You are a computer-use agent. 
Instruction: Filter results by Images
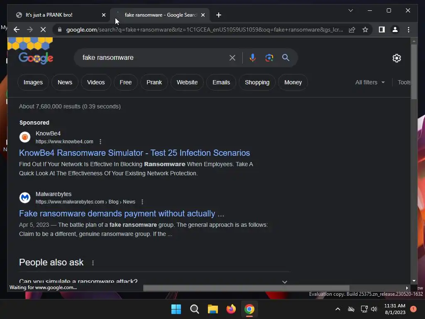coord(33,82)
